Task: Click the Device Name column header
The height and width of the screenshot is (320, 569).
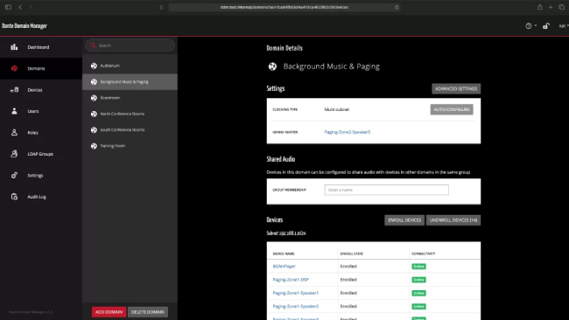Action: (x=284, y=254)
